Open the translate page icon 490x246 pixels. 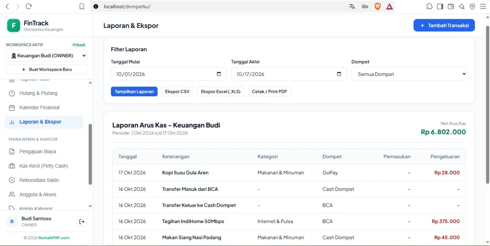352,6
